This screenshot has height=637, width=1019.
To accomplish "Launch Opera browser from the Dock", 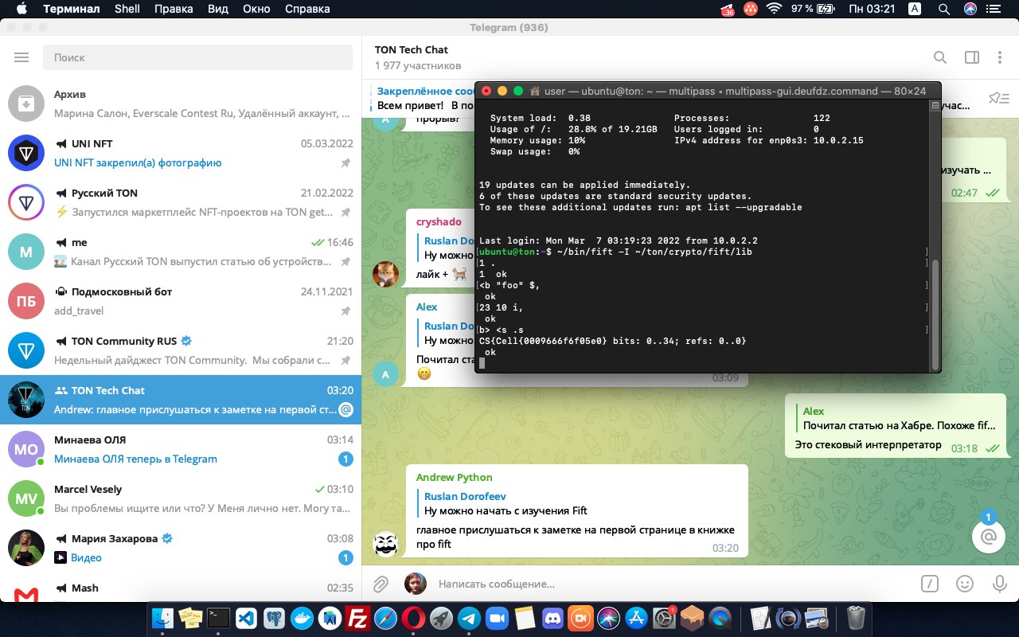I will pyautogui.click(x=413, y=617).
